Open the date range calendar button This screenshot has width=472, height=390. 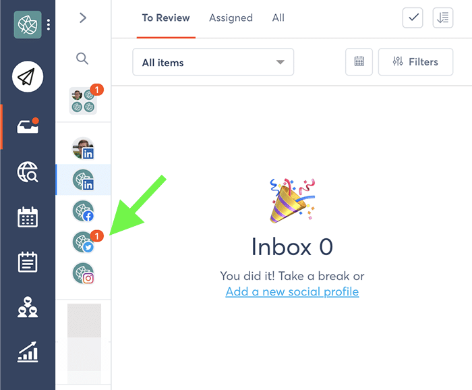point(359,61)
